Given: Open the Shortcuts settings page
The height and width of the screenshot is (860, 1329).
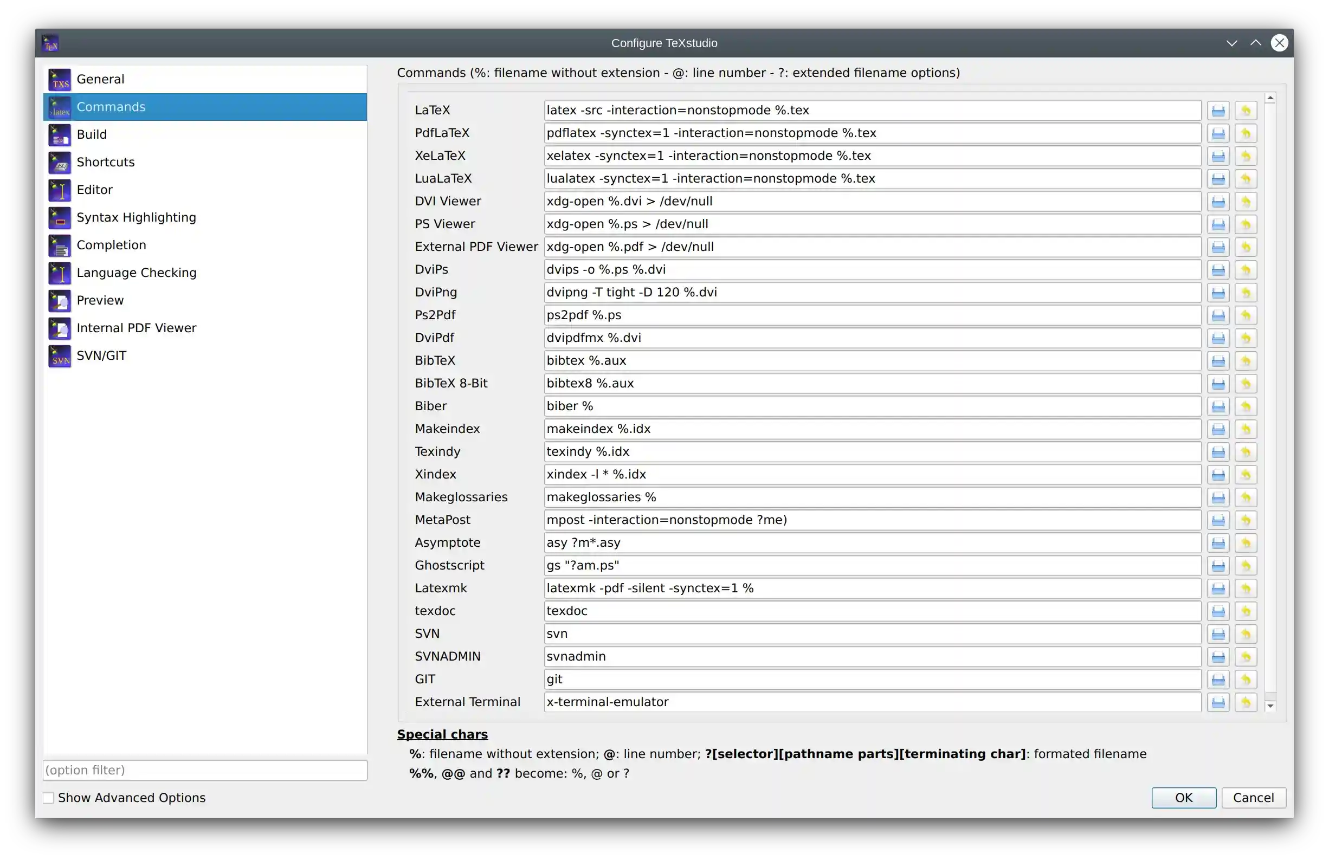Looking at the screenshot, I should 106,162.
